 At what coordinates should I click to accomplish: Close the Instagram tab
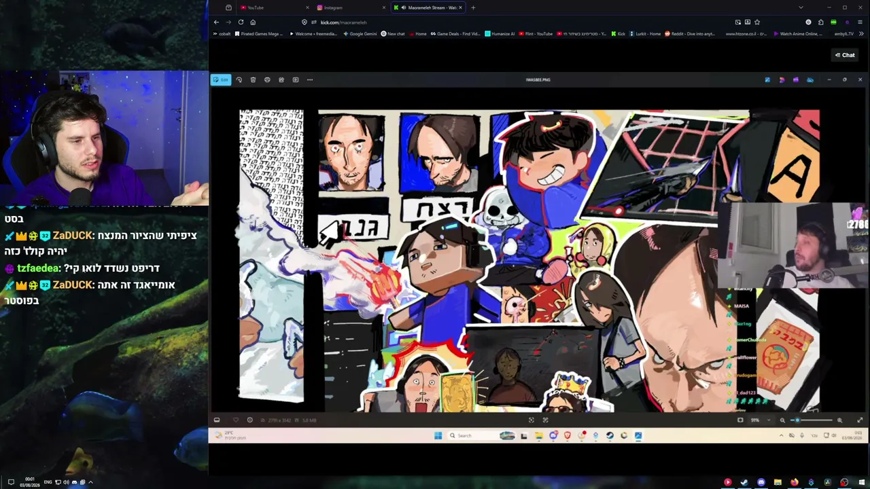point(384,7)
